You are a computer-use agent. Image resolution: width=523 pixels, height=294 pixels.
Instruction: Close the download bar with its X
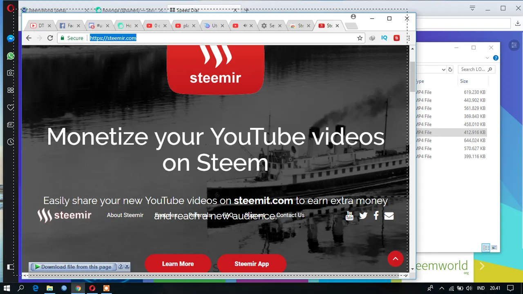(x=127, y=267)
